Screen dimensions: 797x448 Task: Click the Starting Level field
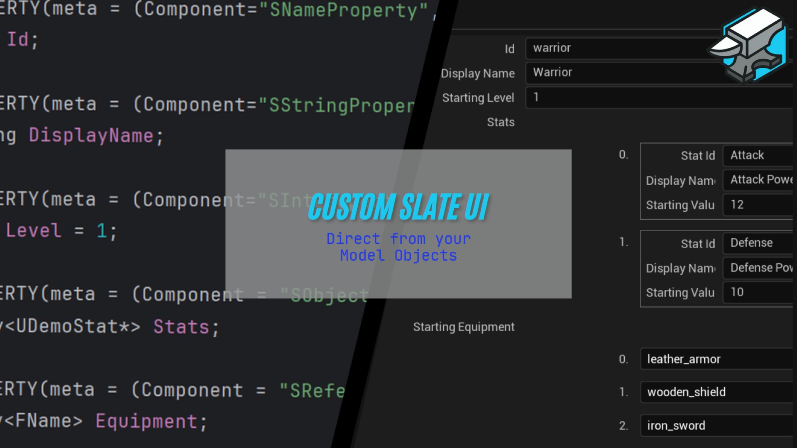[659, 97]
